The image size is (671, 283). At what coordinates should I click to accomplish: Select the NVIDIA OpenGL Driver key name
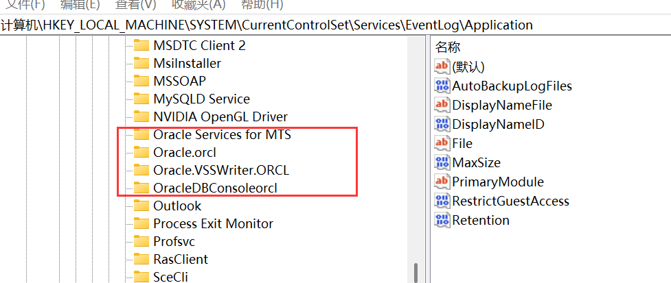(x=220, y=116)
